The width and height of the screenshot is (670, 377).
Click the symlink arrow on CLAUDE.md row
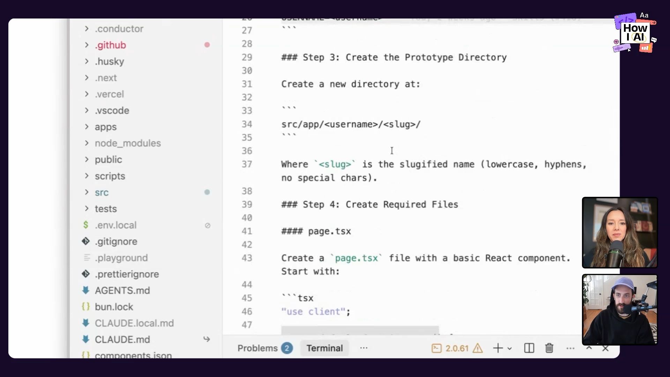(x=207, y=339)
